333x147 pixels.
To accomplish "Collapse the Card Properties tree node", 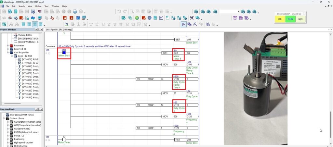I will (x=8, y=52).
